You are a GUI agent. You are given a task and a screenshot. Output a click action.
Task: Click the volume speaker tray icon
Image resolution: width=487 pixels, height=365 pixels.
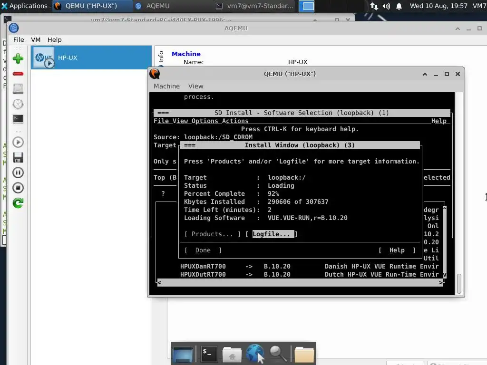pos(386,6)
